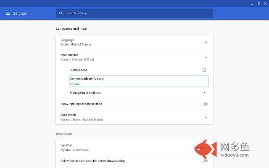The height and width of the screenshot is (168, 269).
Task: Click the Languages and input heading
Action: pos(71,29)
